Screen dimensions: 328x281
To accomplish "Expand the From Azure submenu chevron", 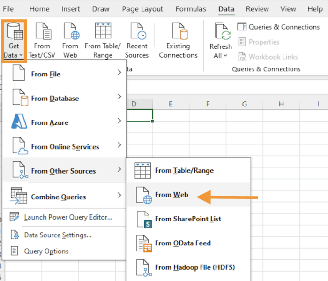I will coord(119,121).
